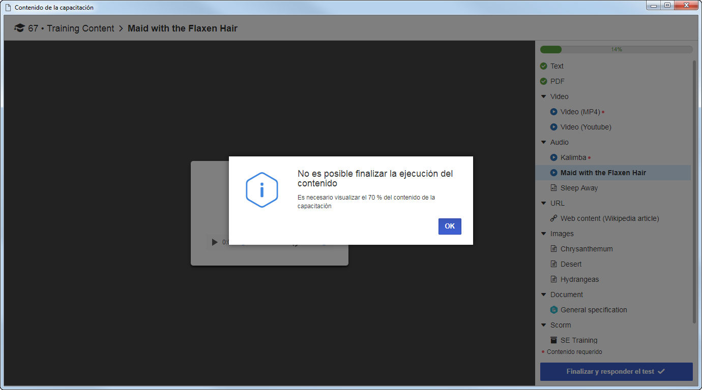Click the graduation cap training icon

(19, 28)
